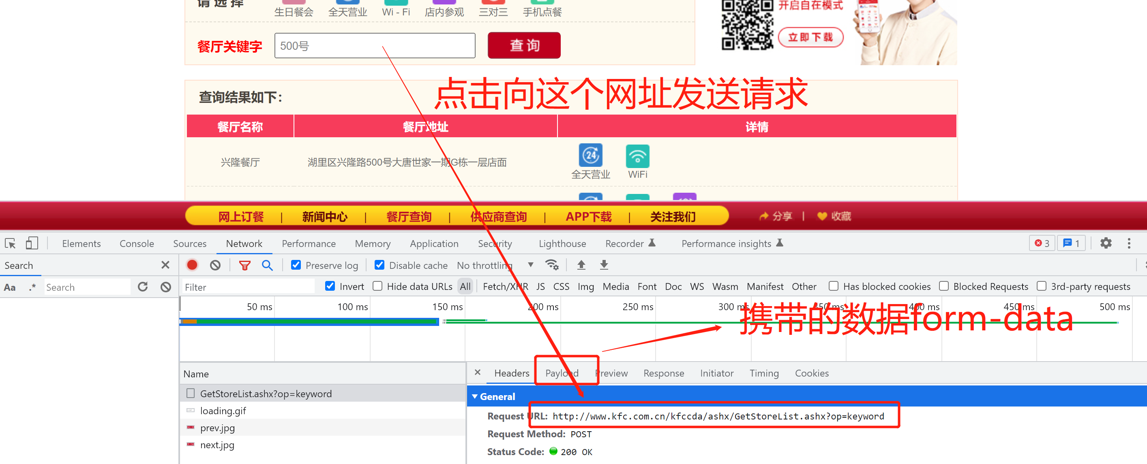Image resolution: width=1147 pixels, height=464 pixels.
Task: Stop recording network log
Action: tap(192, 265)
